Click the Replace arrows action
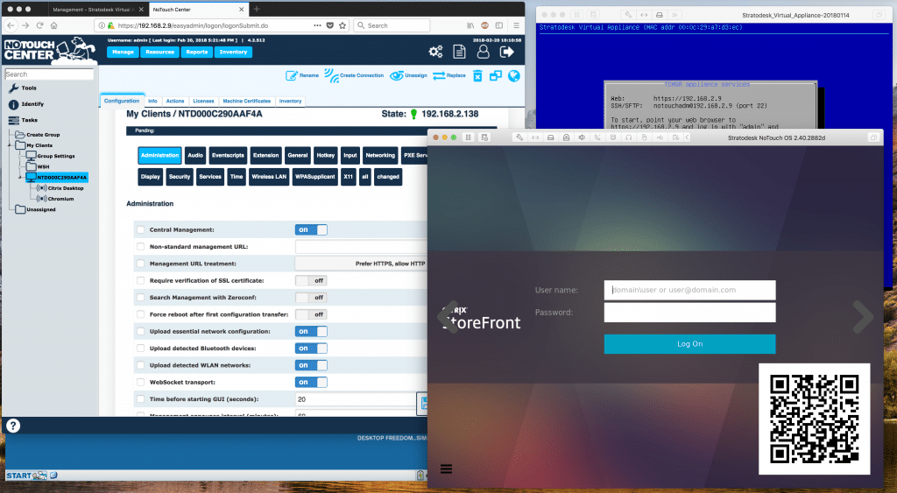This screenshot has width=897, height=493. [449, 75]
